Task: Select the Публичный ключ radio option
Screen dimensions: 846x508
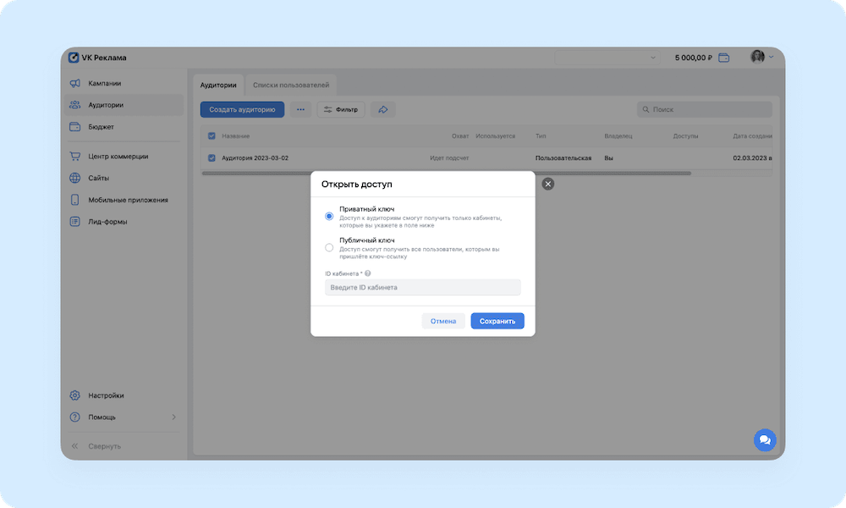Action: [329, 247]
